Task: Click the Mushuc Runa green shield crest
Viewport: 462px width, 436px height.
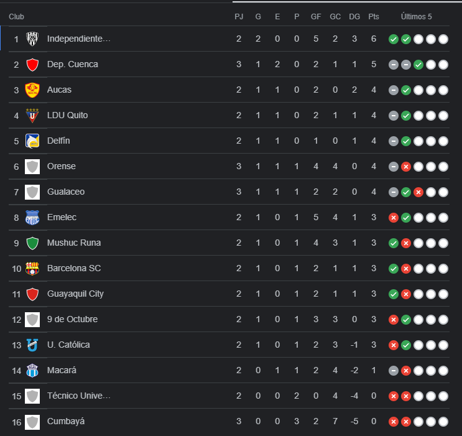Action: [32, 243]
